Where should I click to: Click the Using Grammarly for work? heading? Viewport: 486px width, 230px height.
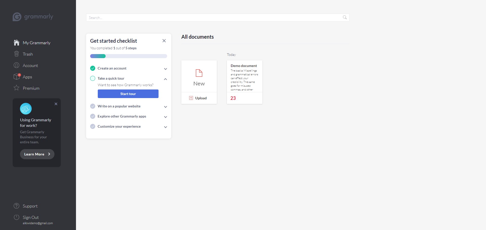(x=35, y=123)
